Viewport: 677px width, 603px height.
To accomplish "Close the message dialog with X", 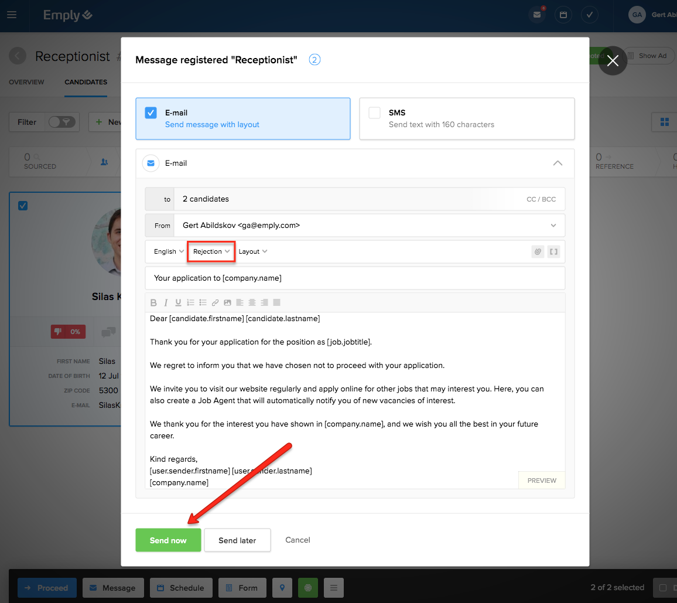I will tap(613, 61).
